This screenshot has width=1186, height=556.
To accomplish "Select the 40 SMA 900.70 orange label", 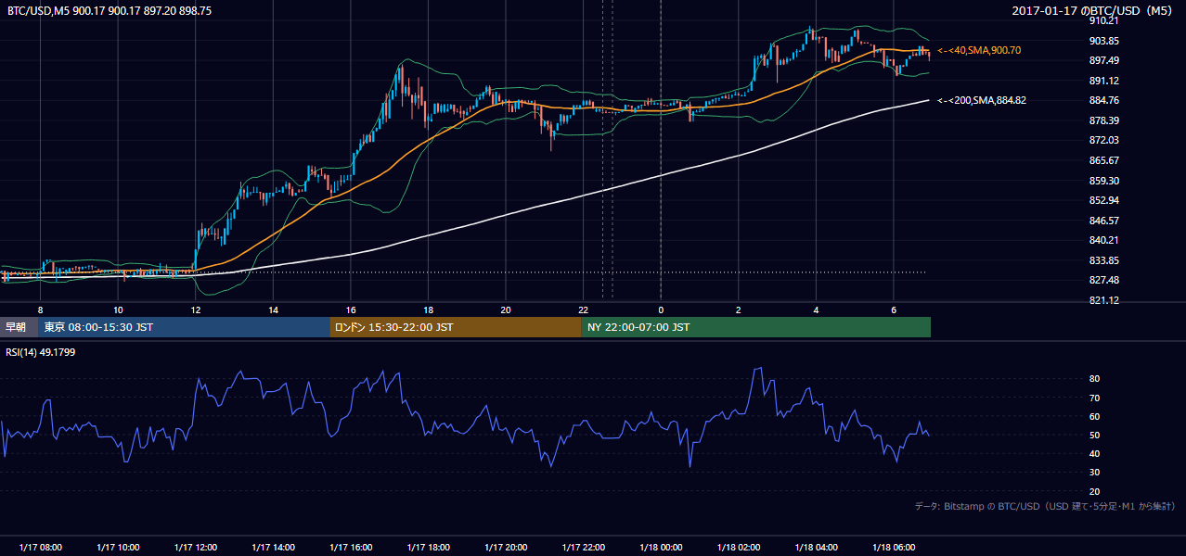I will (979, 50).
